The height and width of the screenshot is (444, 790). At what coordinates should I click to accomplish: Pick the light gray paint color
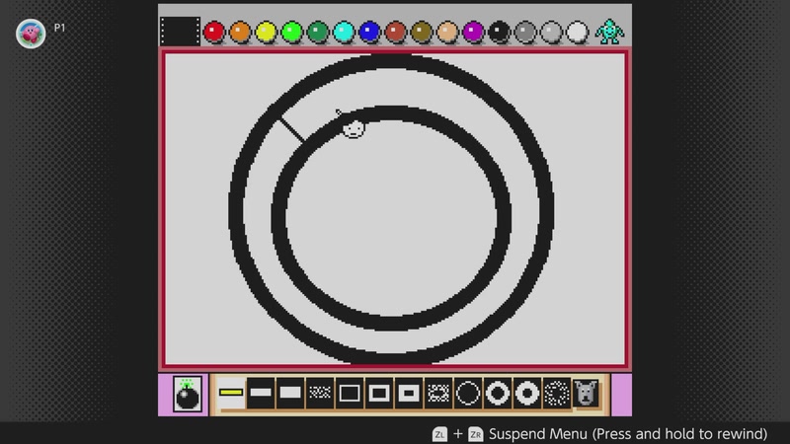pyautogui.click(x=551, y=32)
